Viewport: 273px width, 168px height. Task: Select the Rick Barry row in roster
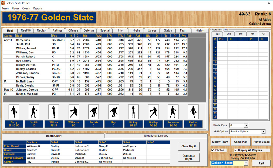[x=23, y=40]
